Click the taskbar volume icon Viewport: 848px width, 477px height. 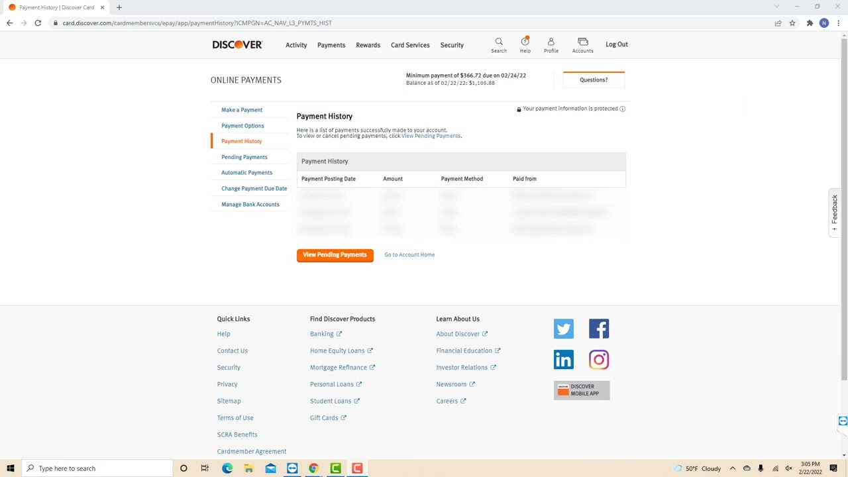pos(788,468)
